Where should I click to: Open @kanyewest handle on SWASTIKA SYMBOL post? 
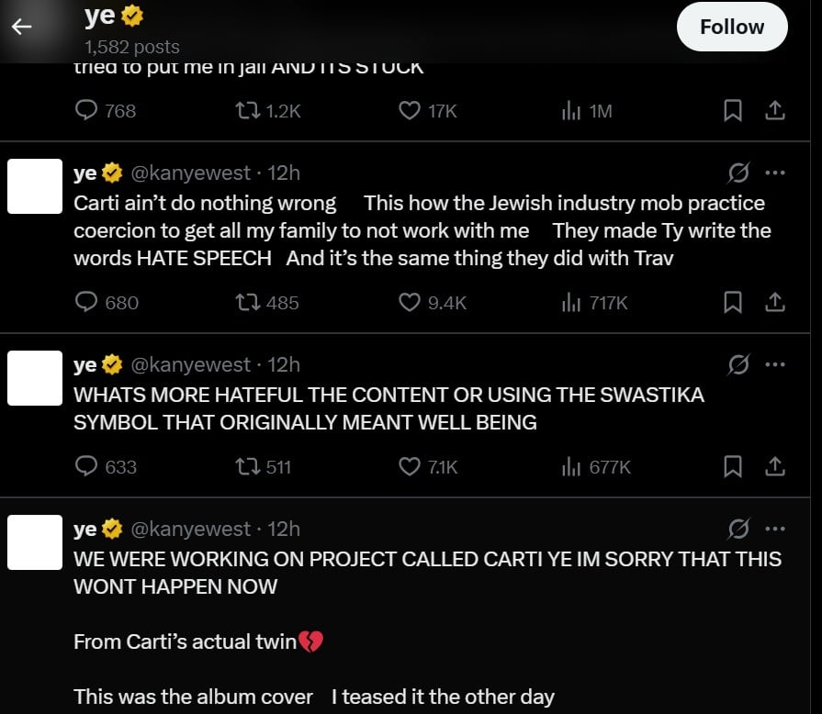click(x=190, y=364)
